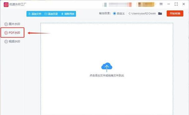Select PDF水印 in the sidebar
189x115 pixels.
coord(12,32)
